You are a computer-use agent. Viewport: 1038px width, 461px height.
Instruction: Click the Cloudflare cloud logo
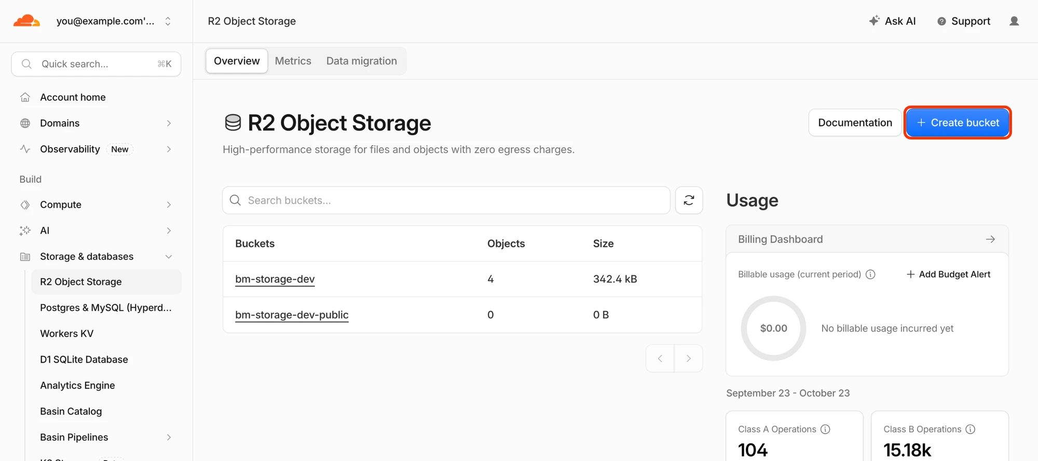click(26, 21)
